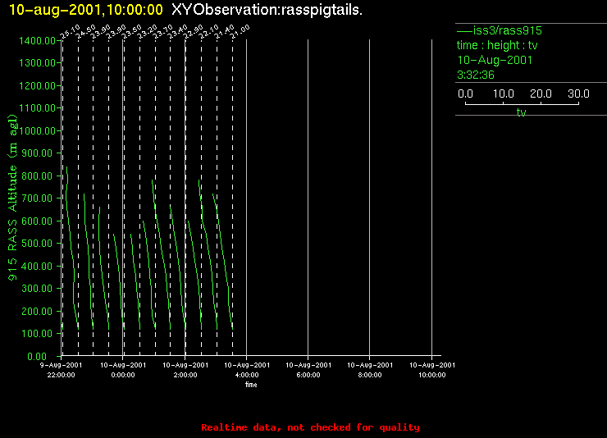Click the 23.50 profile label above the plot
The image size is (607, 438).
[131, 32]
